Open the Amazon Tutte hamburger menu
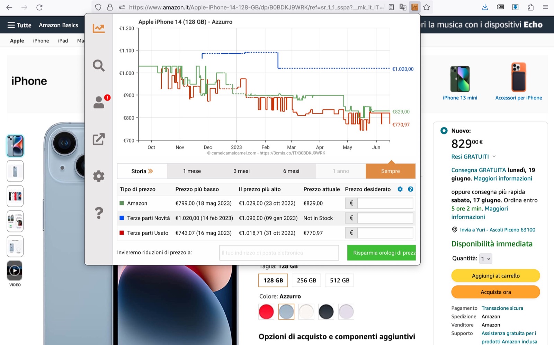 click(x=19, y=25)
